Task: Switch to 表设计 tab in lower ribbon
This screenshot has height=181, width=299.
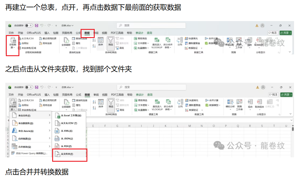Action: [140, 95]
